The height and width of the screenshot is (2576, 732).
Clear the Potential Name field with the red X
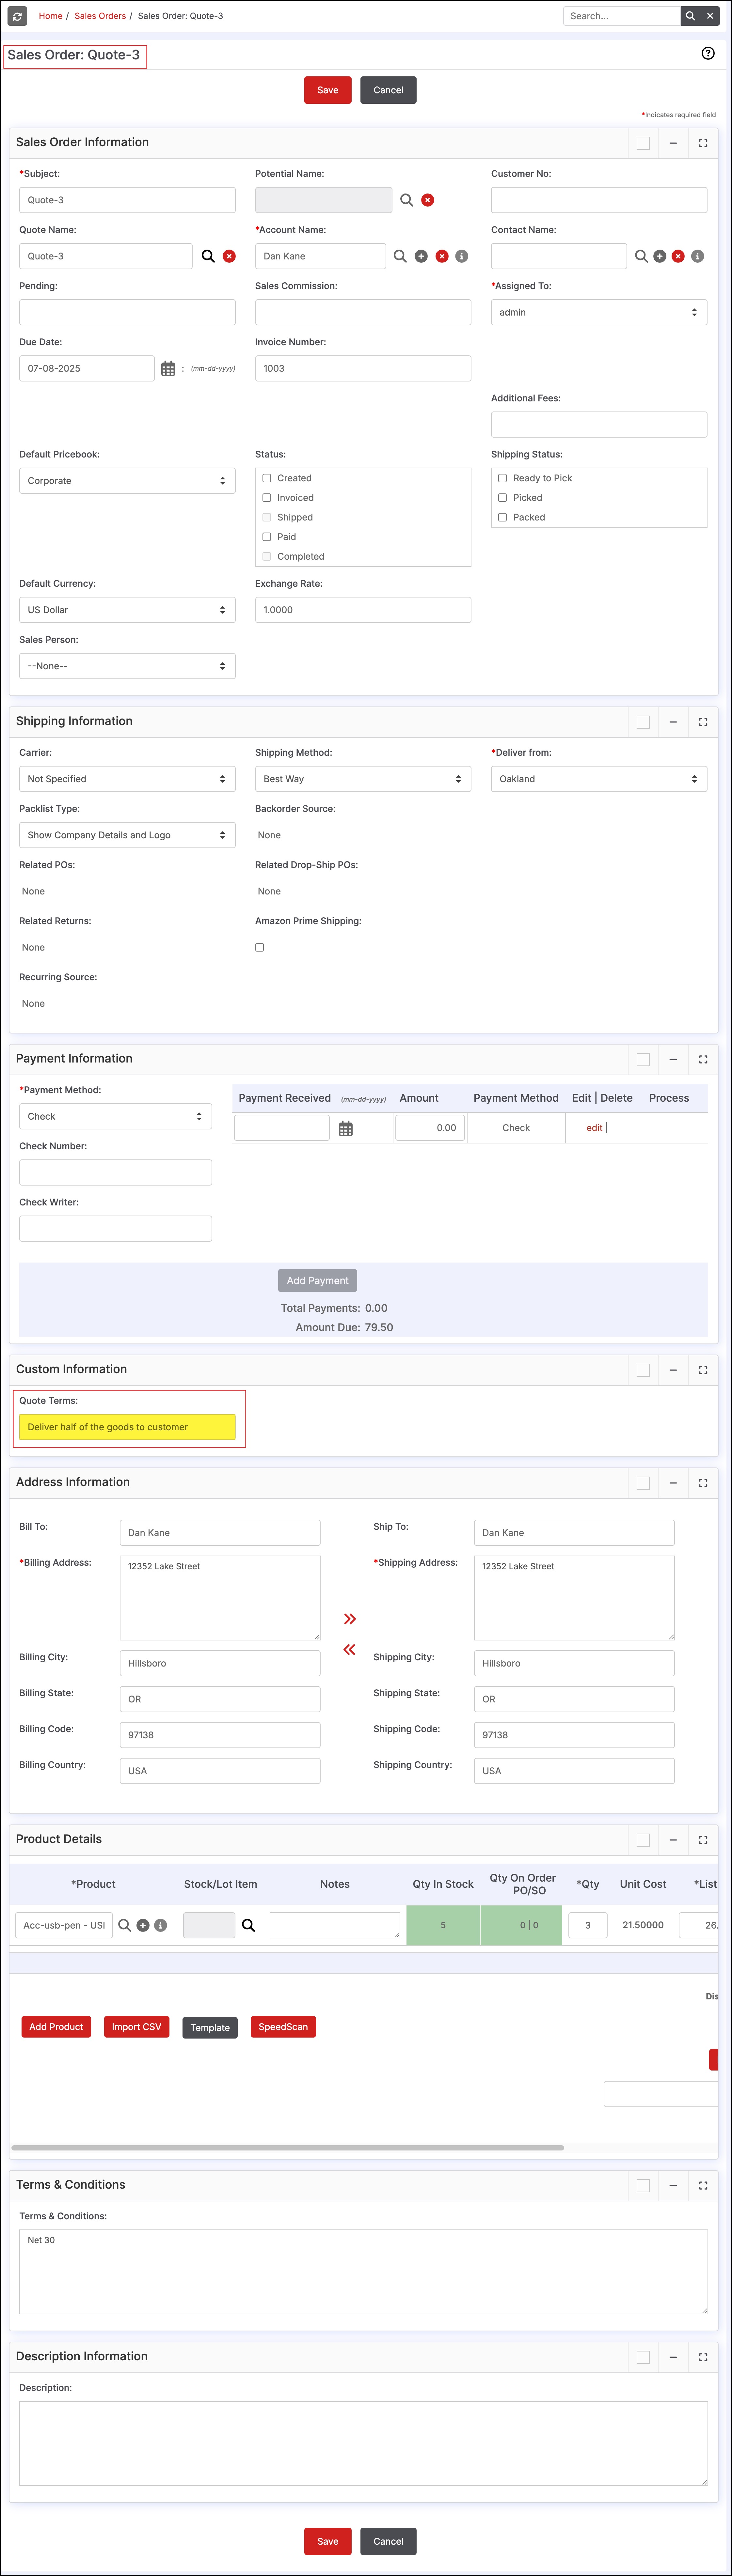pyautogui.click(x=428, y=200)
